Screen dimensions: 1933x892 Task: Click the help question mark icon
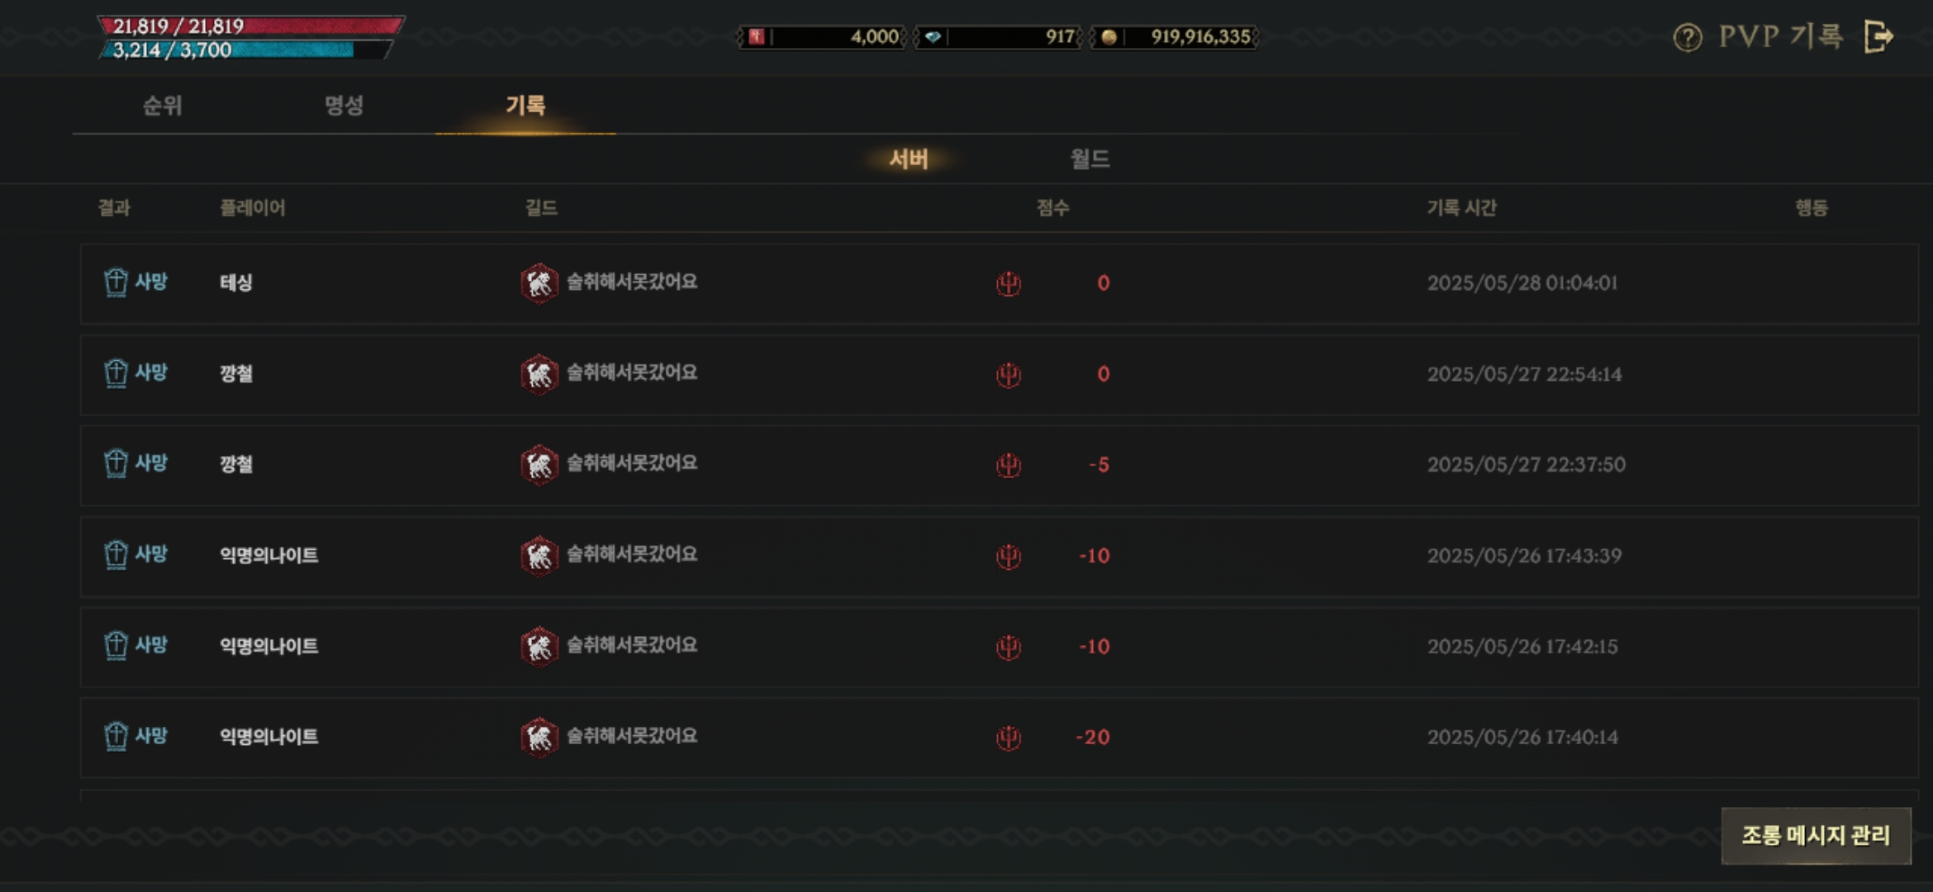coord(1687,37)
